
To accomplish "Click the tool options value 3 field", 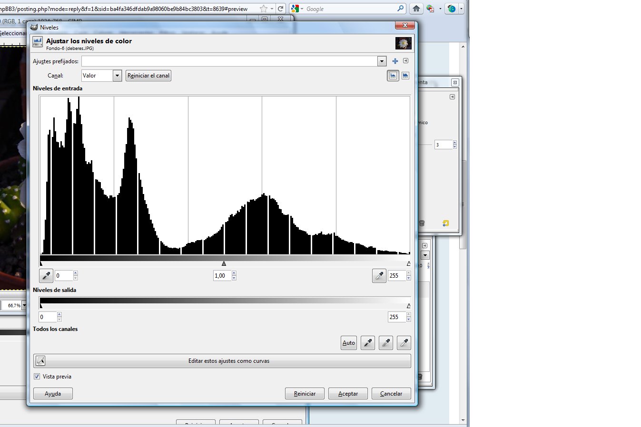I will tap(444, 145).
